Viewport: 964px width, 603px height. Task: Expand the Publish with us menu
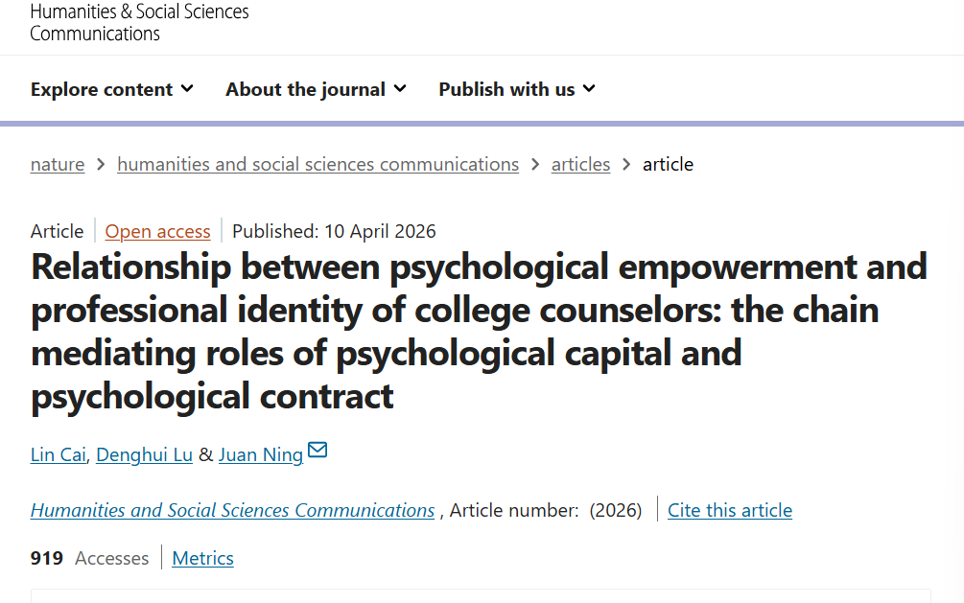pos(517,89)
